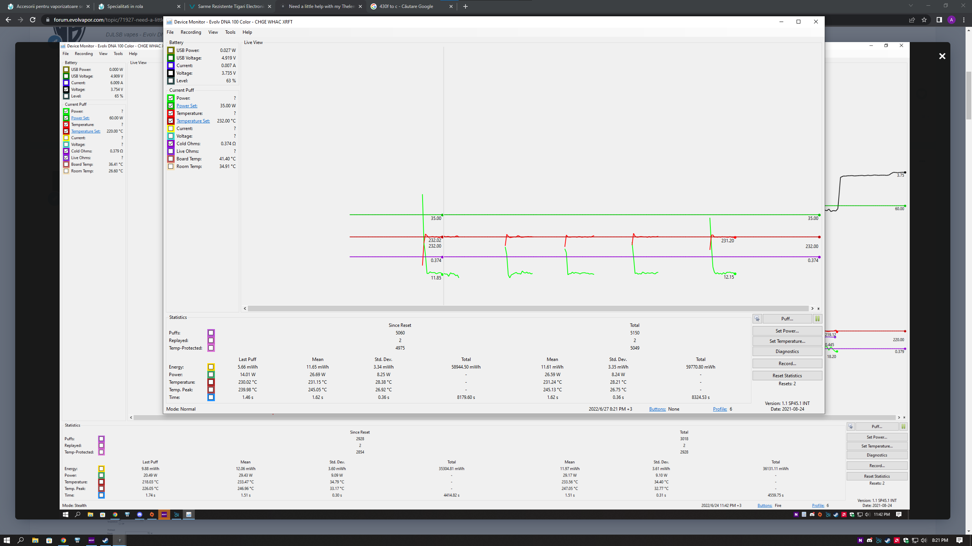This screenshot has width=972, height=546.
Task: Close the image lightbox with white X
Action: click(942, 56)
